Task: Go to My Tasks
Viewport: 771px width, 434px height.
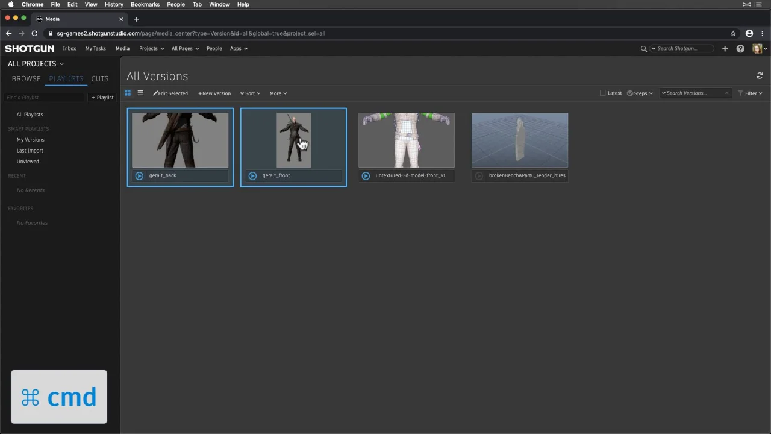Action: click(x=95, y=49)
